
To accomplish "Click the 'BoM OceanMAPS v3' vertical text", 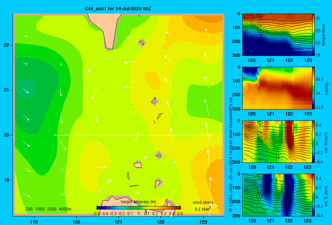I will coord(231,118).
